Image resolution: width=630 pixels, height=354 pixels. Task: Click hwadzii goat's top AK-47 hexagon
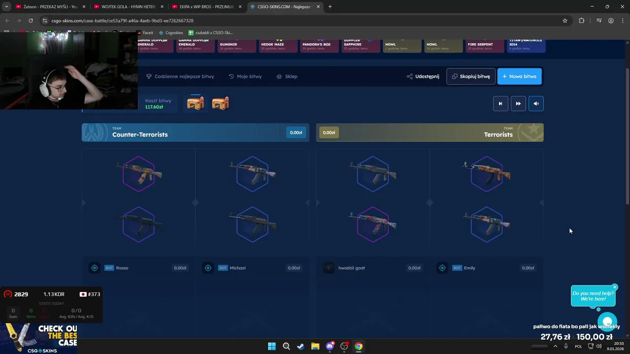coord(373,174)
